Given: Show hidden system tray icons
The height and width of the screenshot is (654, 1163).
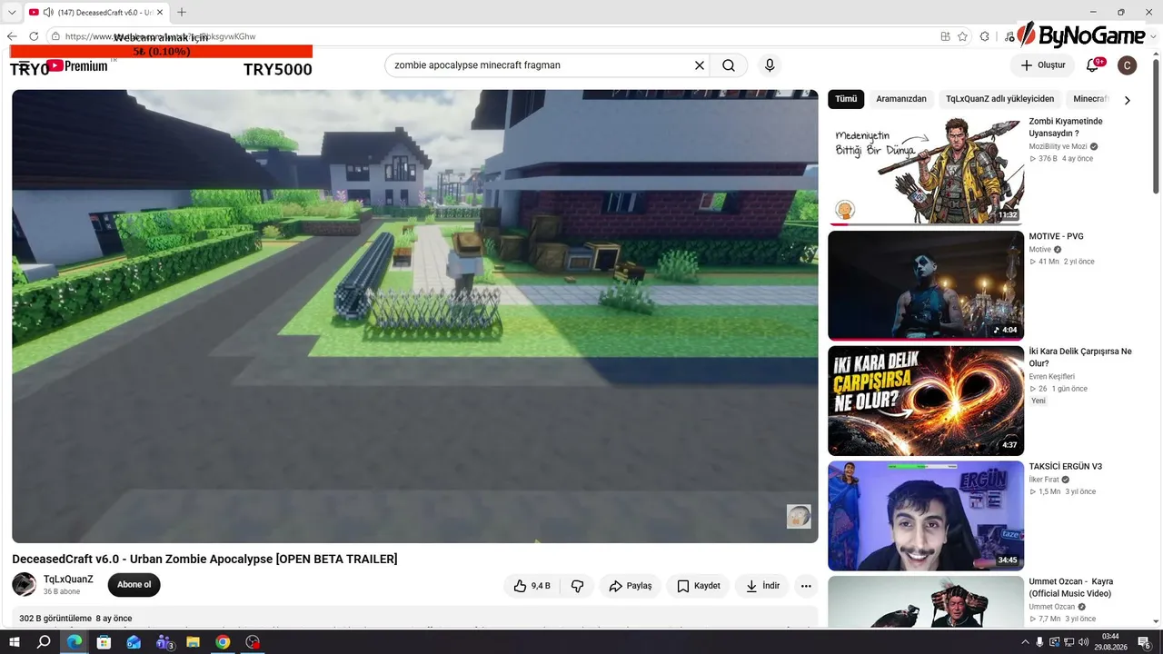Looking at the screenshot, I should (1025, 642).
